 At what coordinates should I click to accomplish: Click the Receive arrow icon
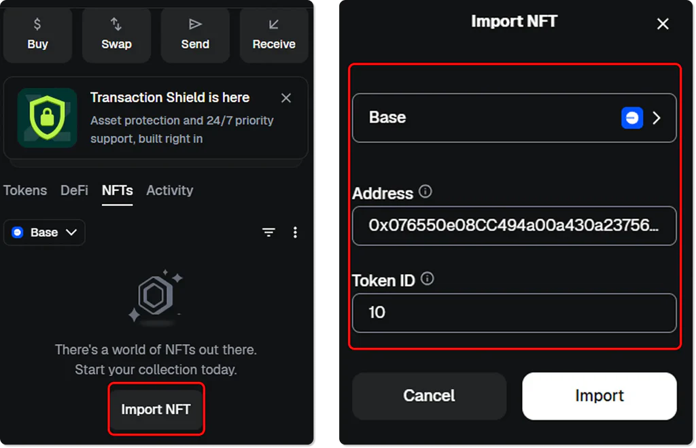click(274, 24)
